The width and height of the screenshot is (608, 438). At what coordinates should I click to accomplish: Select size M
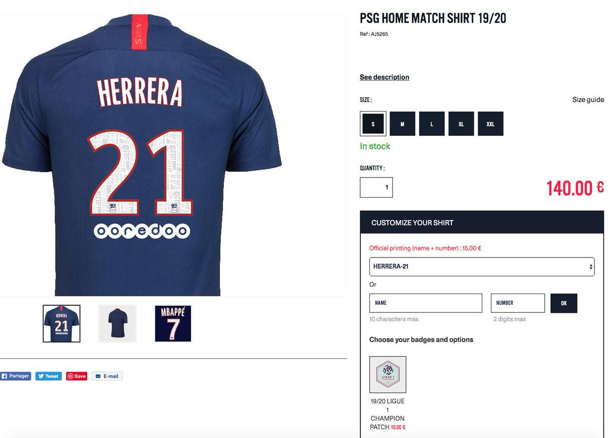pyautogui.click(x=402, y=124)
